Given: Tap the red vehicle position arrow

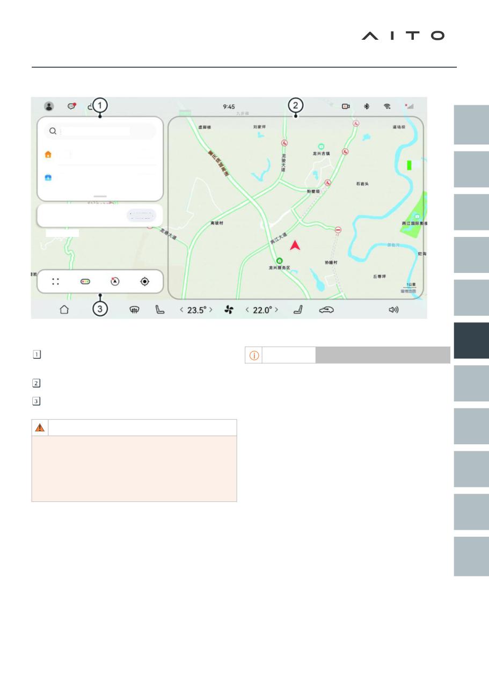Looking at the screenshot, I should coord(294,245).
